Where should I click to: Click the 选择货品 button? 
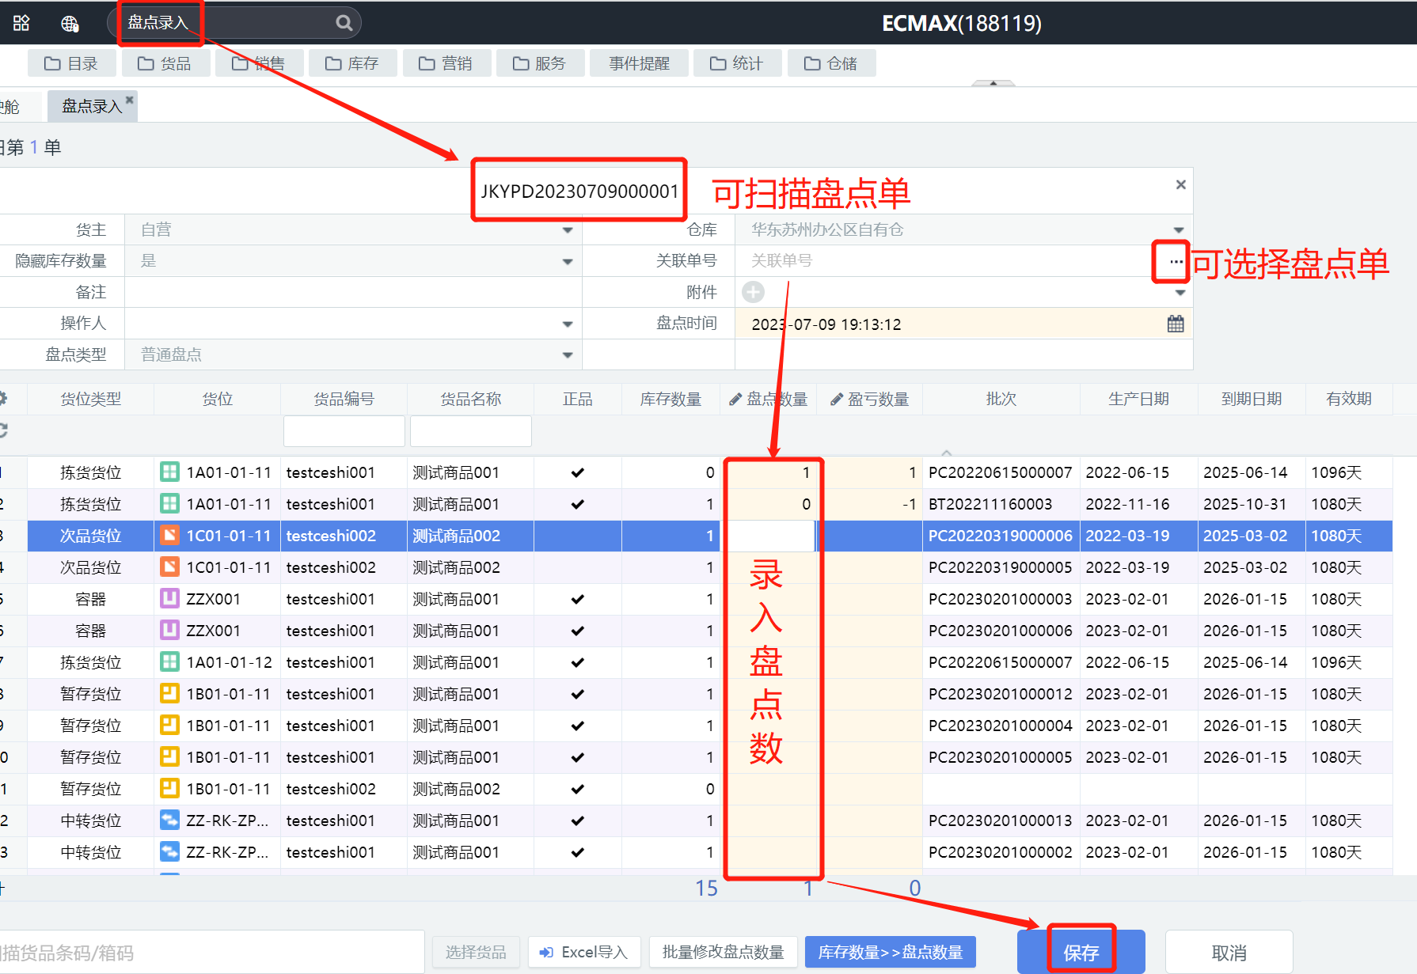click(476, 952)
